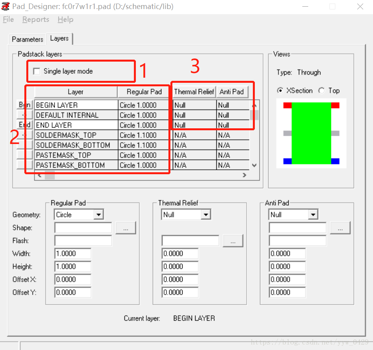The height and width of the screenshot is (350, 373).
Task: Click the Thermal Relief Offset X field
Action: (180, 279)
